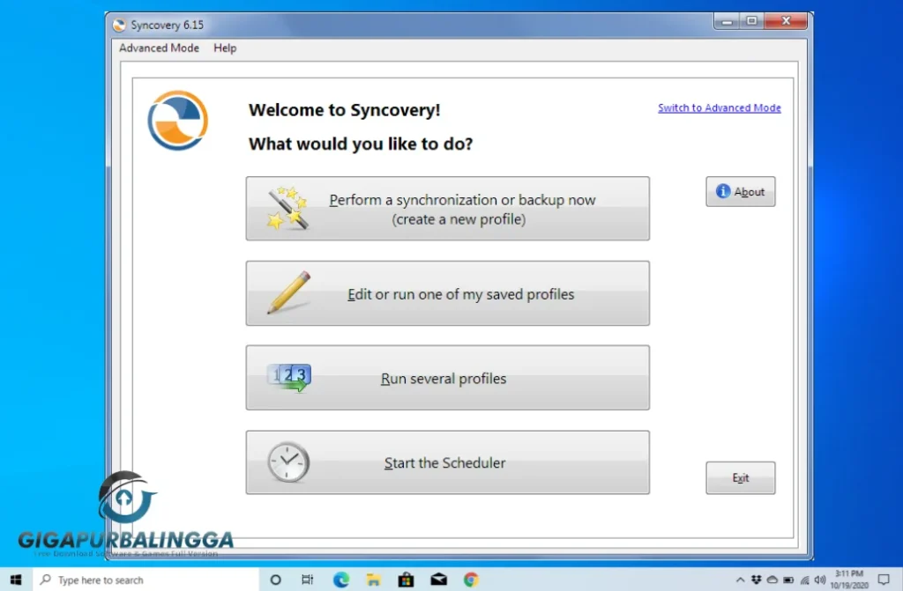
Task: Open the Advanced Mode menu
Action: [158, 48]
